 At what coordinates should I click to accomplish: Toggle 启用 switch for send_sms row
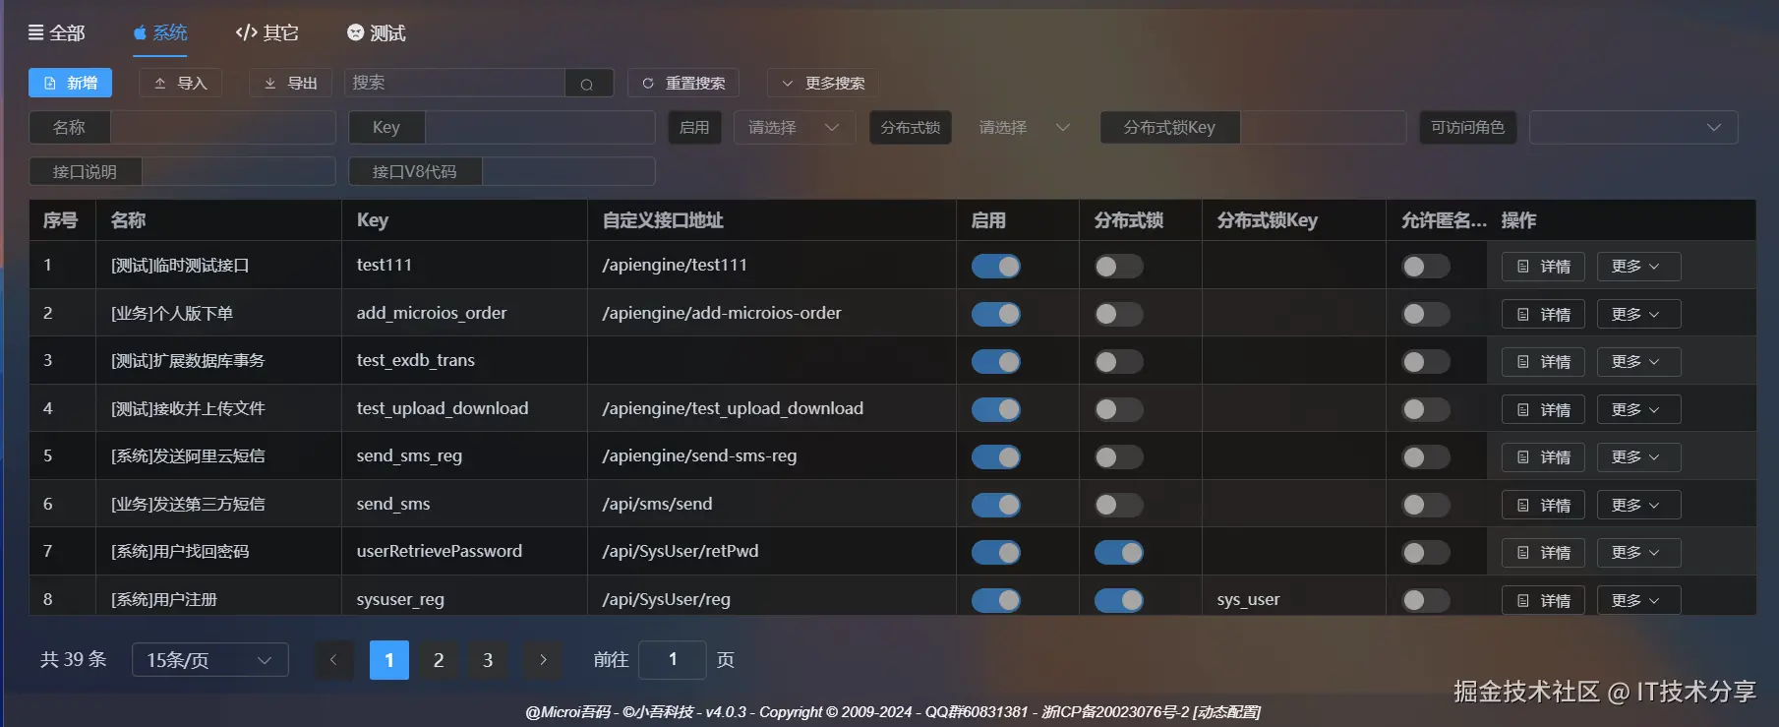tap(996, 505)
